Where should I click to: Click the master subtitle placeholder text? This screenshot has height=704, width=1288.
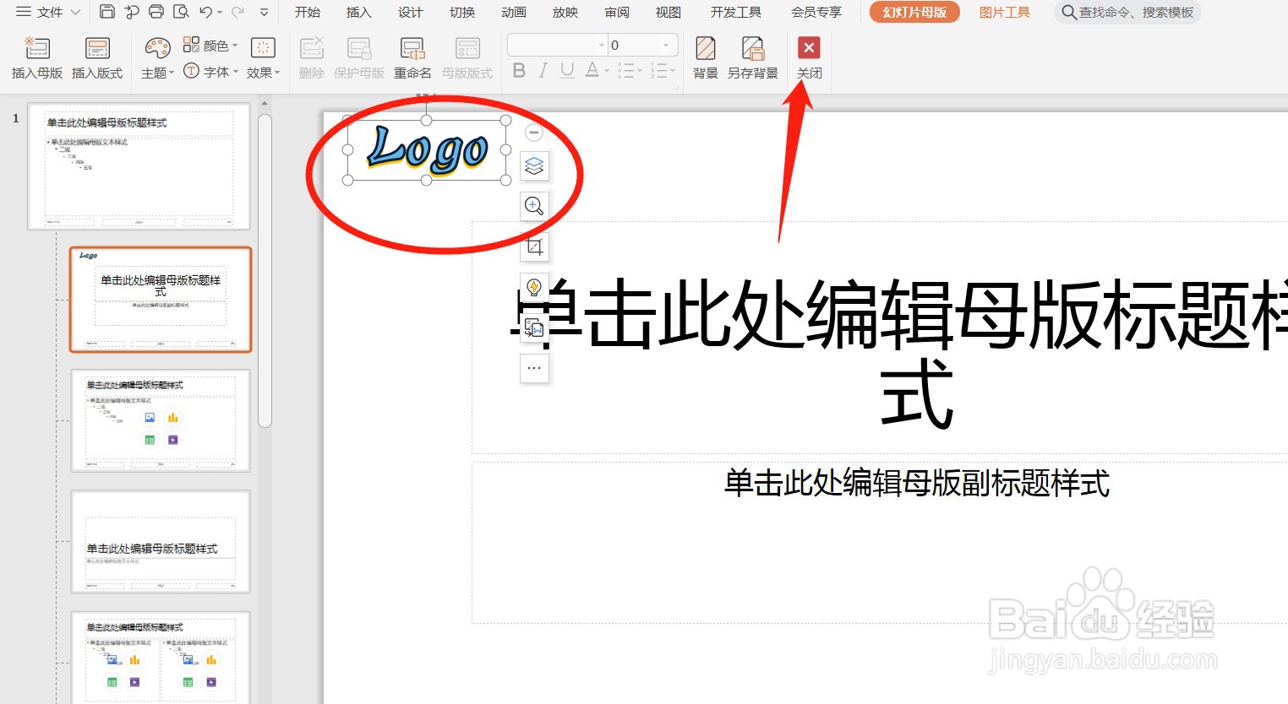(x=917, y=483)
